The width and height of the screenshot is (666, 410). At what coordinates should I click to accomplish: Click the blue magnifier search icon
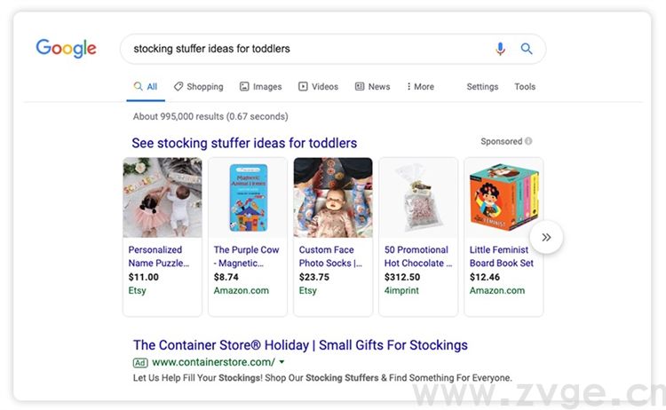point(527,49)
